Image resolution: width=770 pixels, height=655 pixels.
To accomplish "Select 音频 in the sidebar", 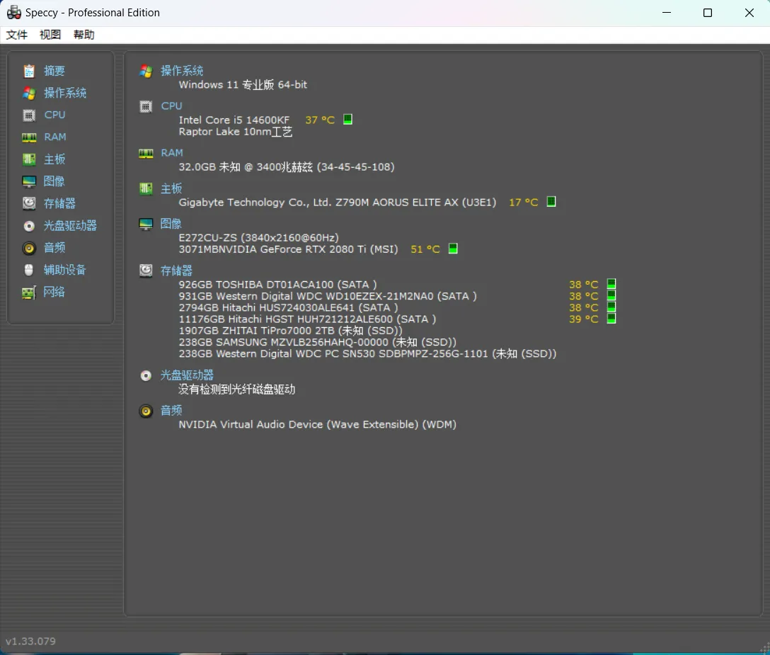I will point(54,248).
